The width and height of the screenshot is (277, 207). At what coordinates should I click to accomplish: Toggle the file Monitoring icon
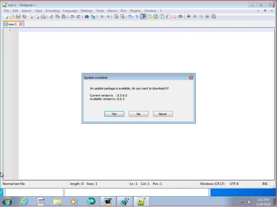tap(180, 16)
